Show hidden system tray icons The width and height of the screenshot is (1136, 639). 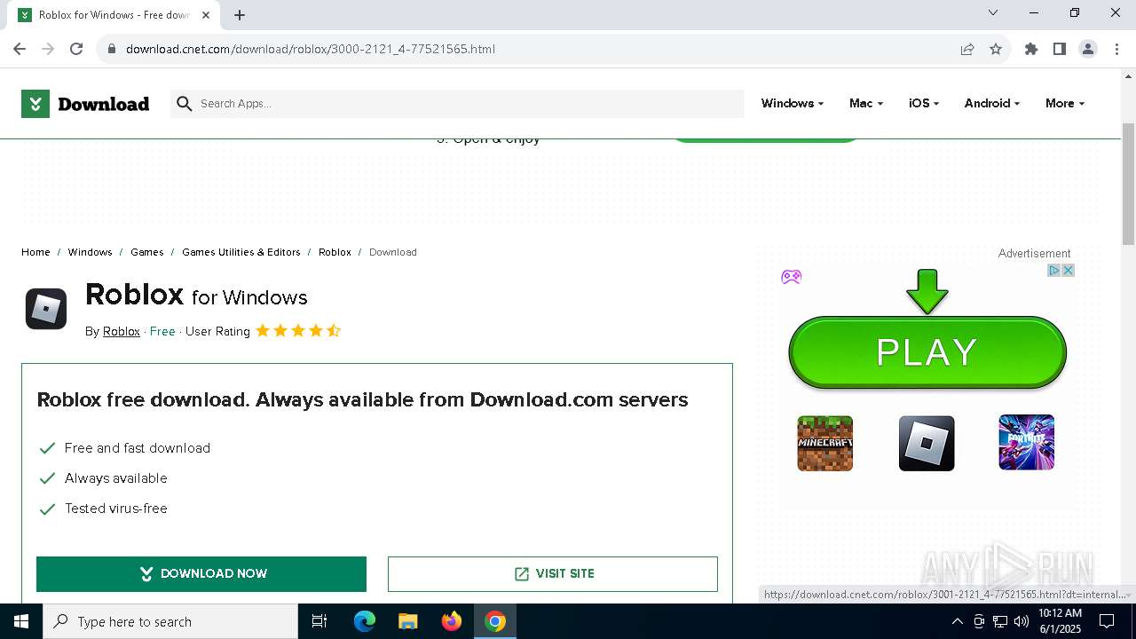pos(957,621)
